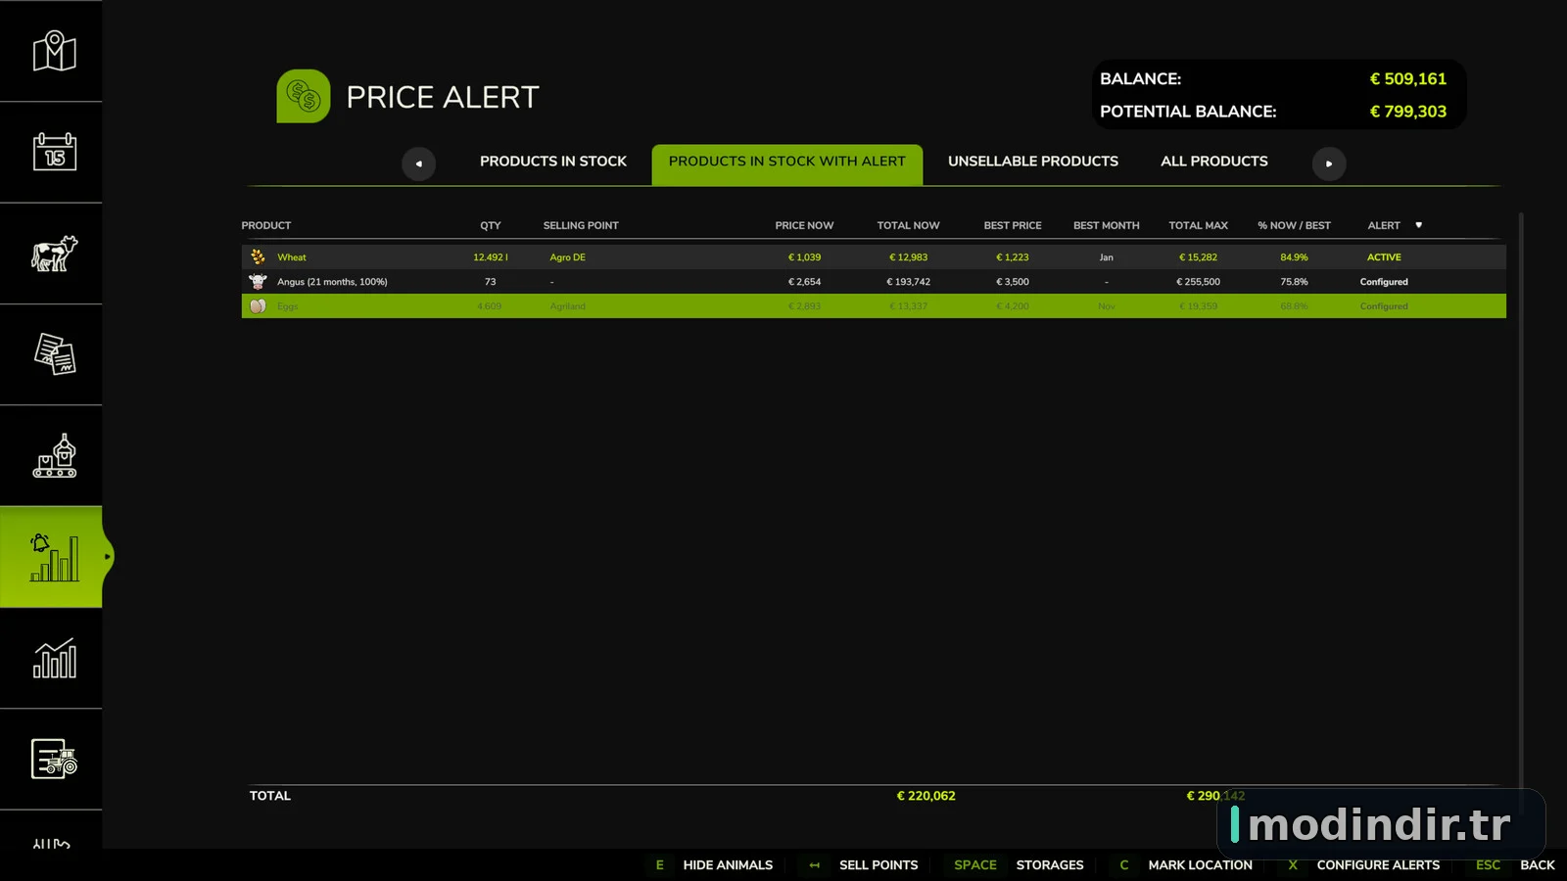Open the calendar page icon
This screenshot has width=1567, height=881.
click(54, 152)
